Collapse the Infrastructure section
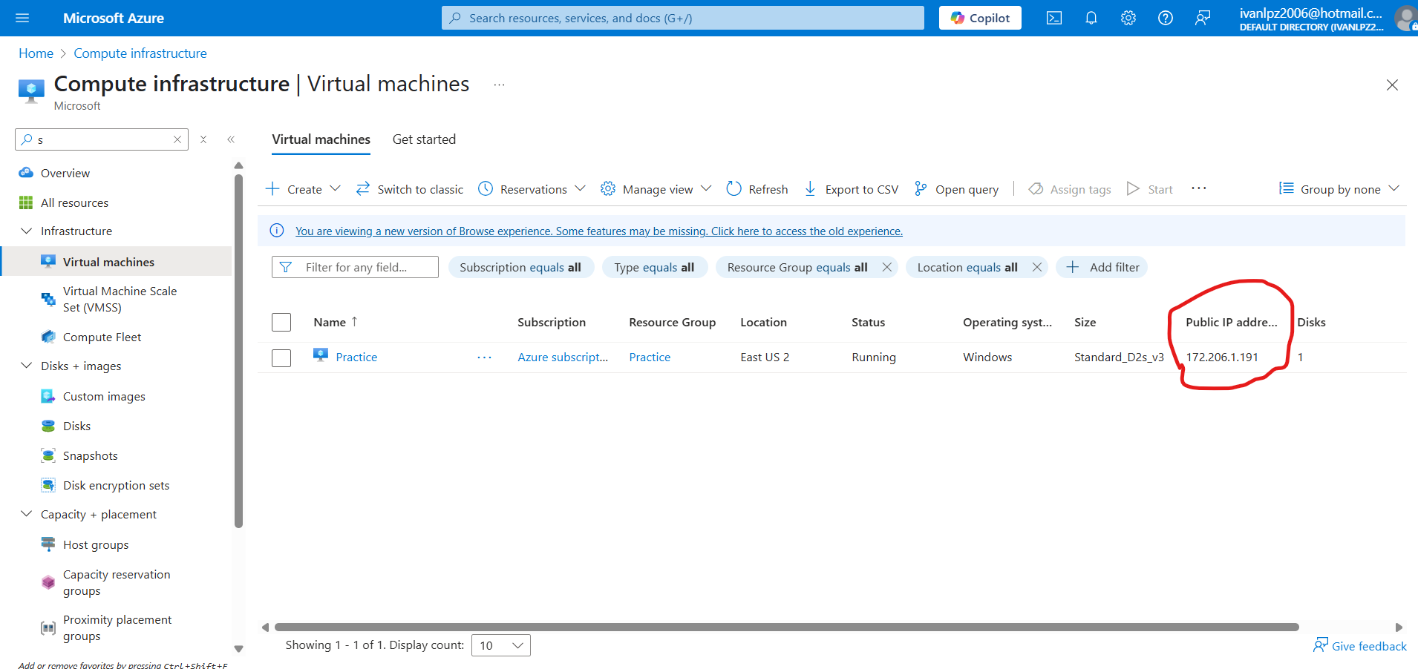The image size is (1418, 669). click(27, 231)
